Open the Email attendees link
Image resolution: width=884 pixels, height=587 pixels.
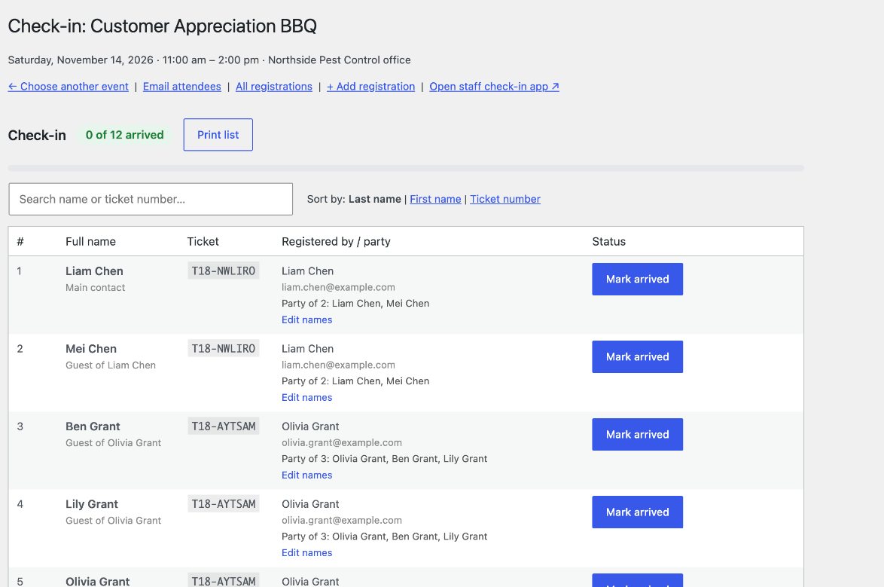coord(181,87)
